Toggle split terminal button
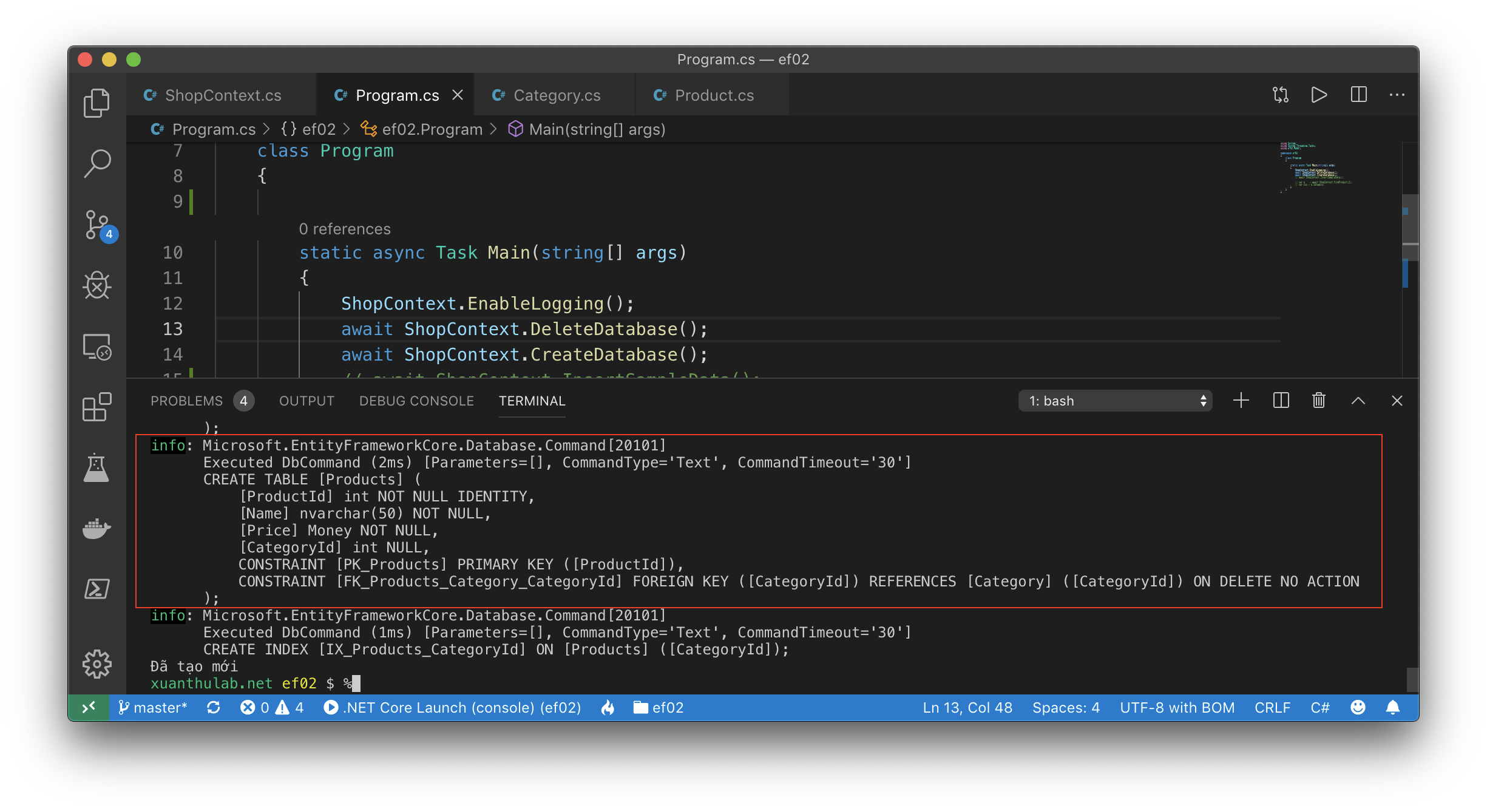 click(1281, 401)
